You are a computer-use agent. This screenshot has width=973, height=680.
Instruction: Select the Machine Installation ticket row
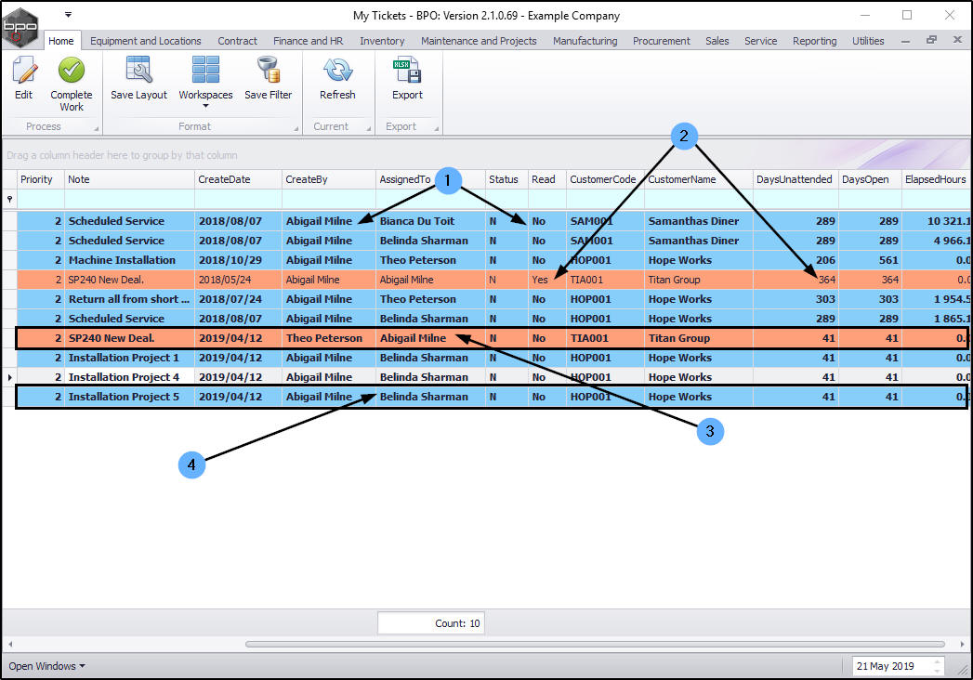coord(494,260)
